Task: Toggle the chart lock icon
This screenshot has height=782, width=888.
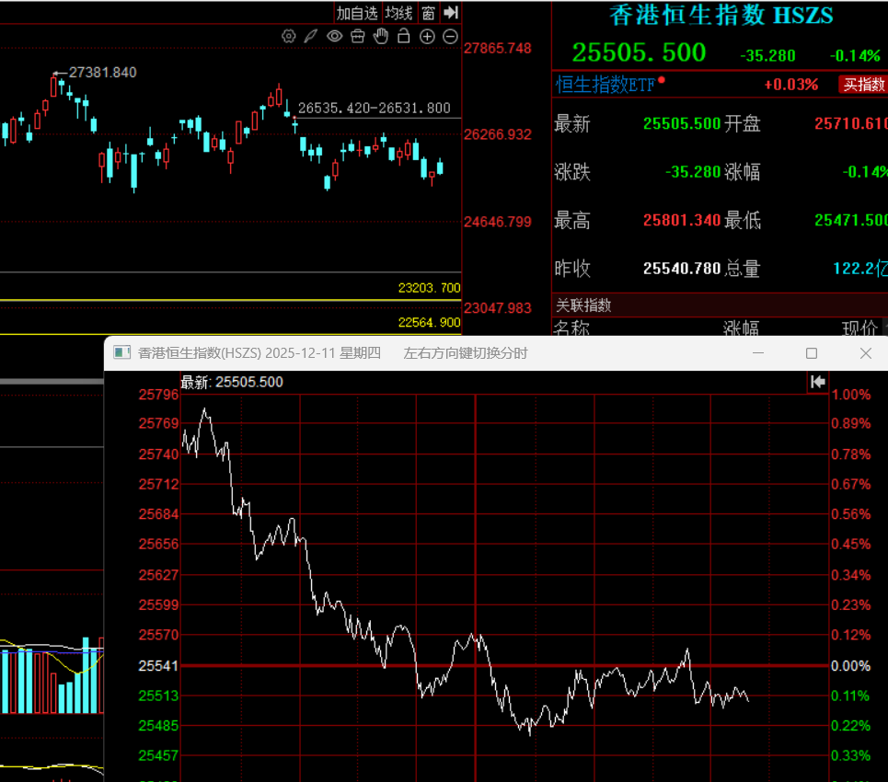Action: 404,37
